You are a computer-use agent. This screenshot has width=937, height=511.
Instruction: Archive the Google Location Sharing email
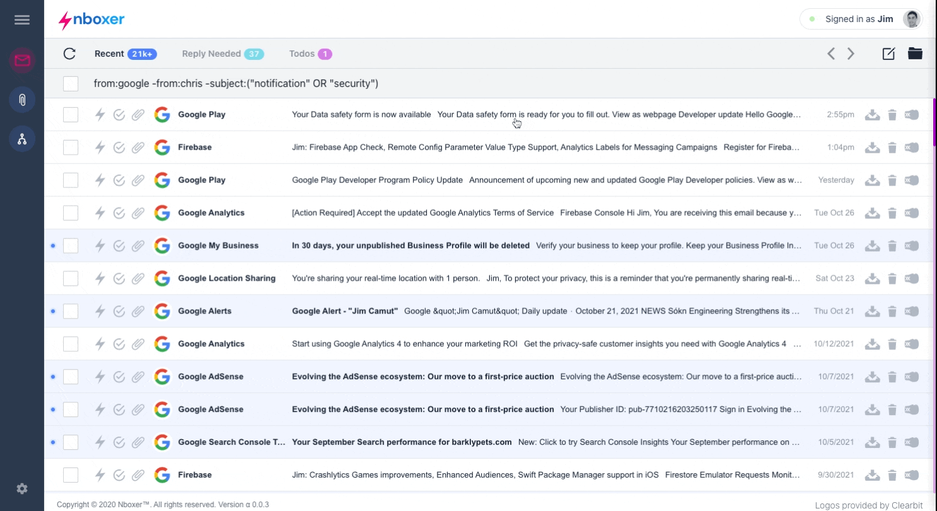[873, 278]
